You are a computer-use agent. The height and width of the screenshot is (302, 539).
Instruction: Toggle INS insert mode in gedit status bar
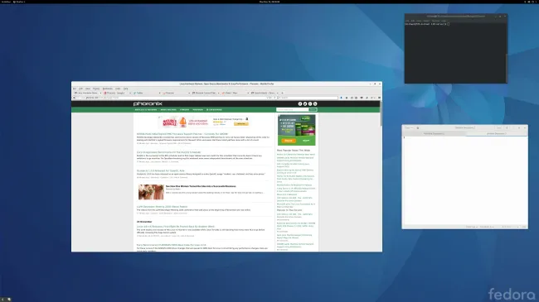pyautogui.click(x=524, y=227)
